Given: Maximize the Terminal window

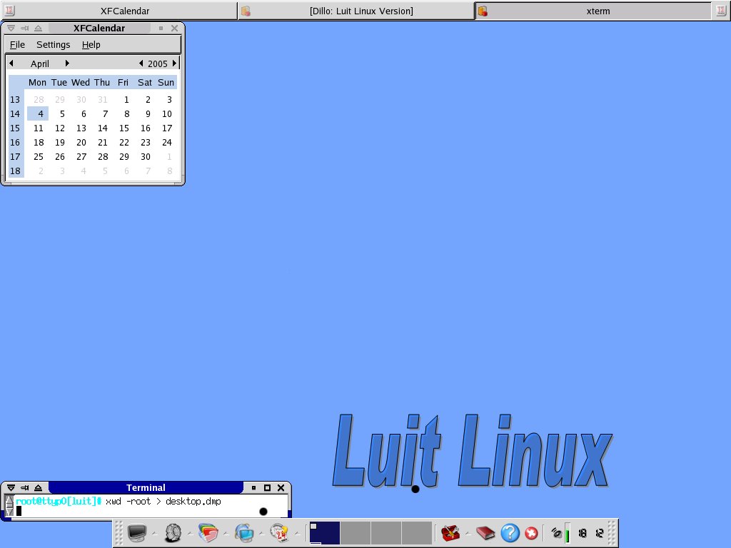Looking at the screenshot, I should (267, 487).
